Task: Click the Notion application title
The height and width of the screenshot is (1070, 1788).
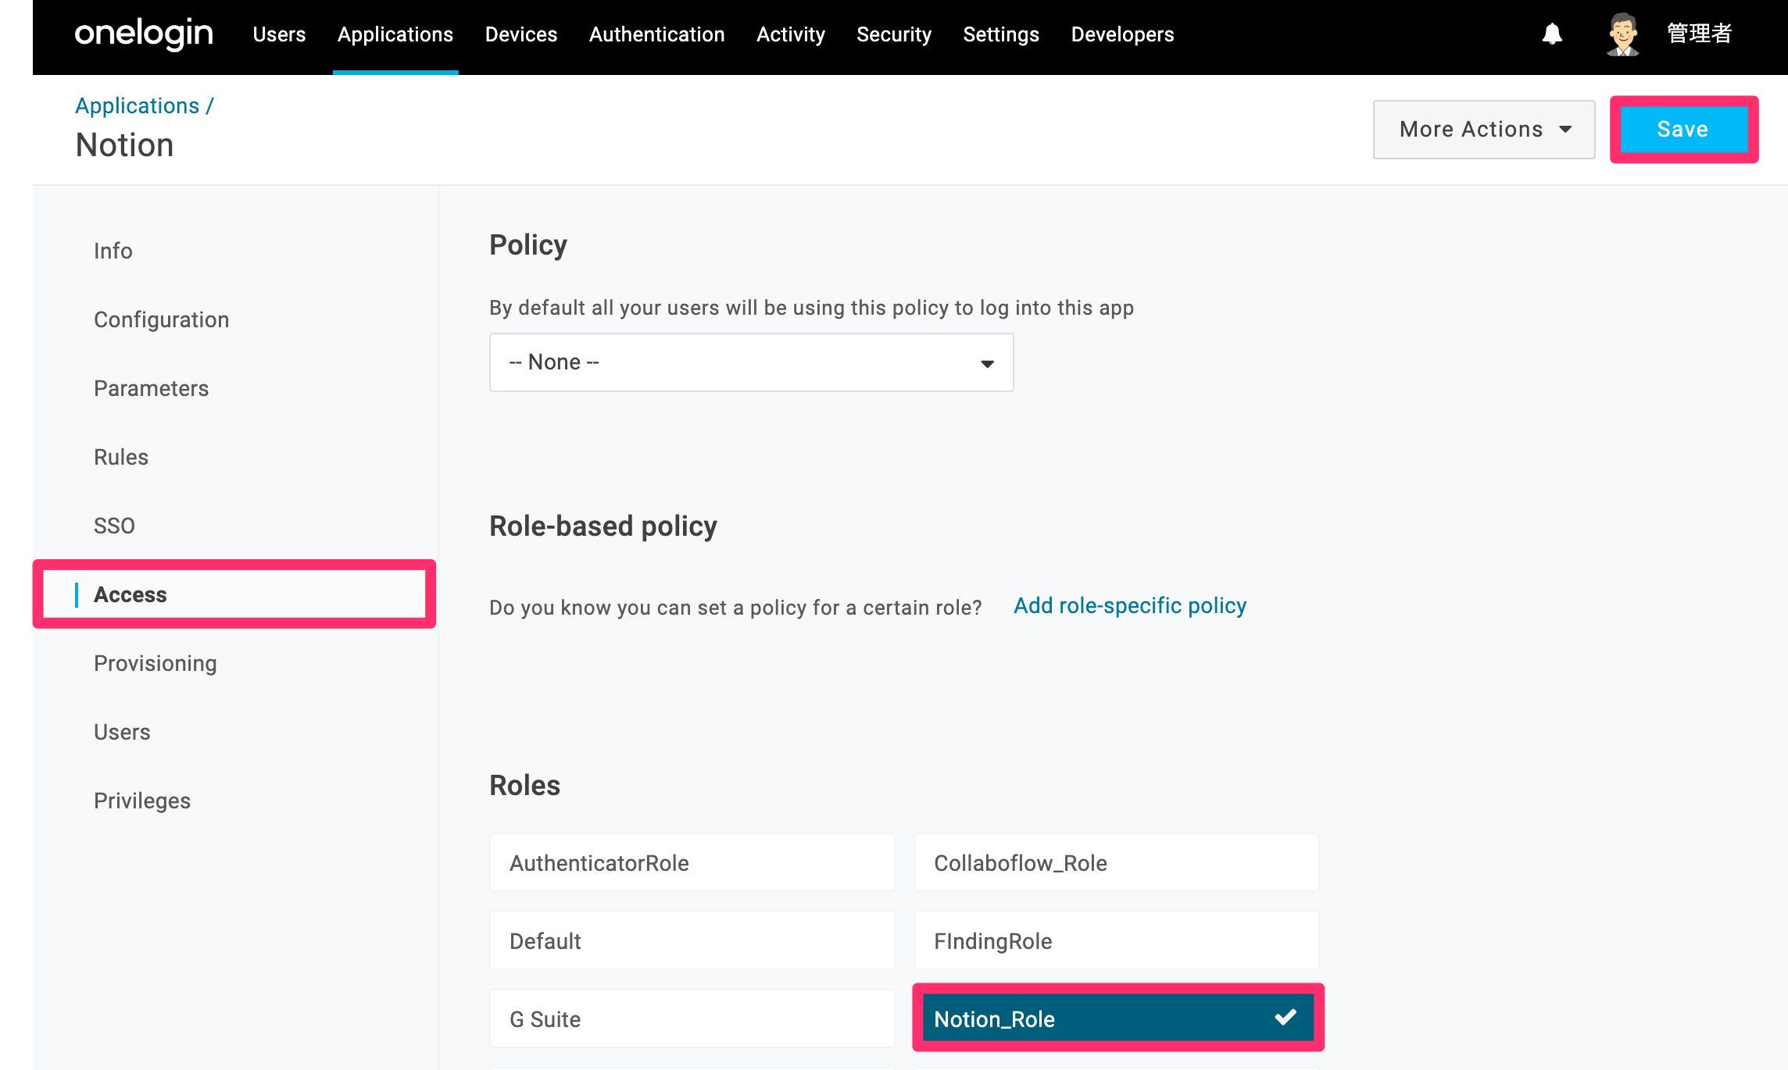Action: (125, 145)
